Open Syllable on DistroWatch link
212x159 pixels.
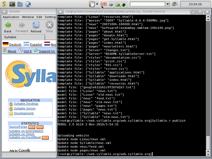(26, 131)
